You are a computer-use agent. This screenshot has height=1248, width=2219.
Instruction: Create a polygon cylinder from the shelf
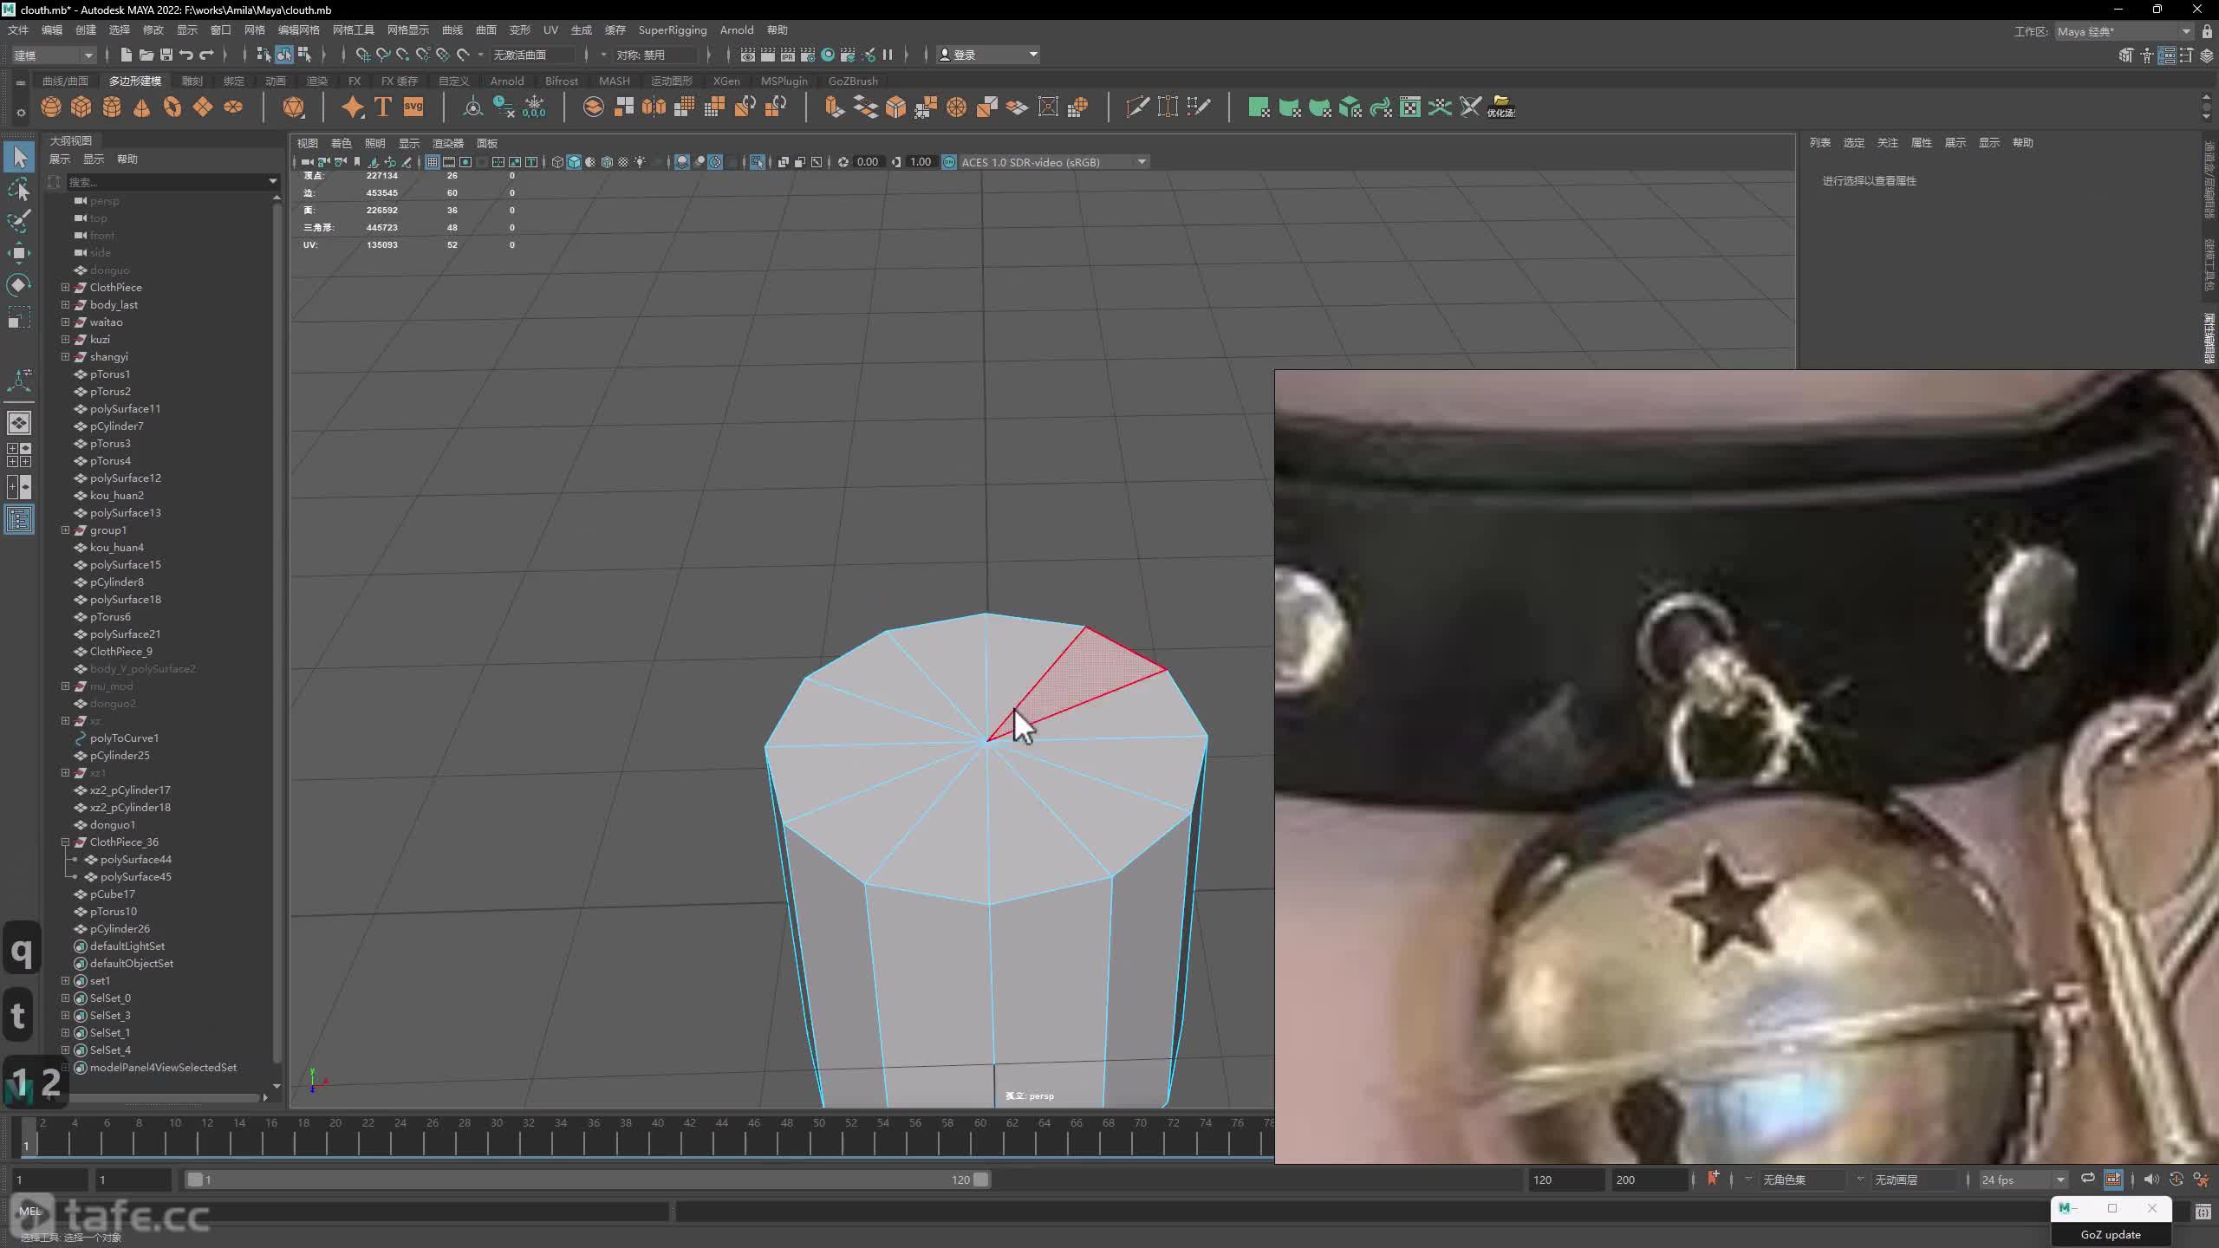[x=112, y=107]
